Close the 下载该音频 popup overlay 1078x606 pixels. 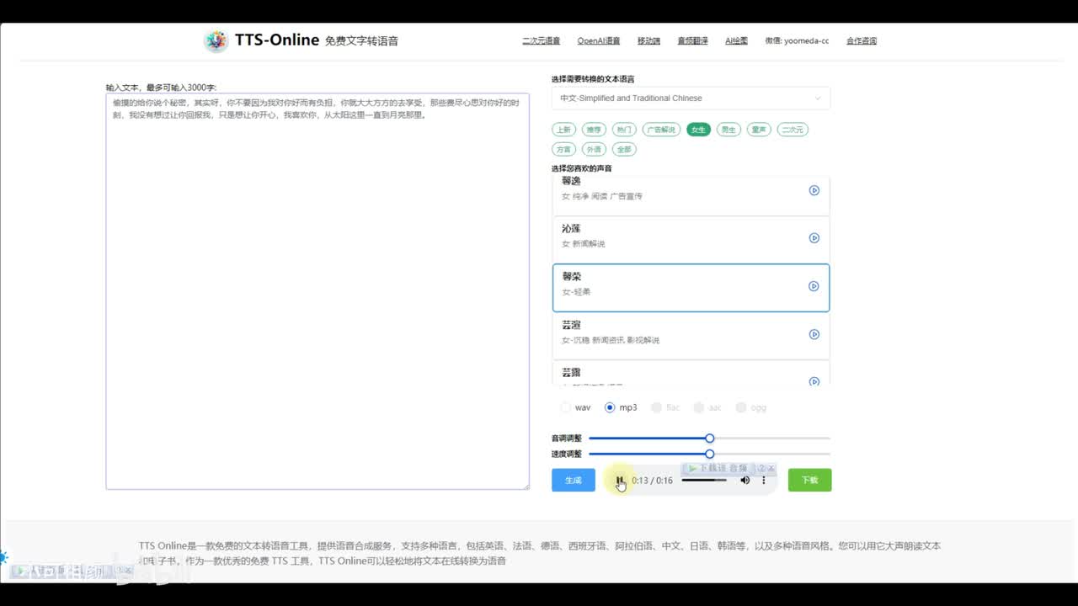pos(771,468)
